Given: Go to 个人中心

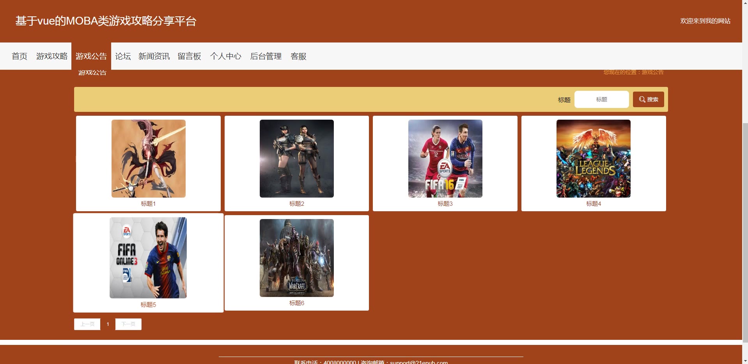Looking at the screenshot, I should click(226, 56).
